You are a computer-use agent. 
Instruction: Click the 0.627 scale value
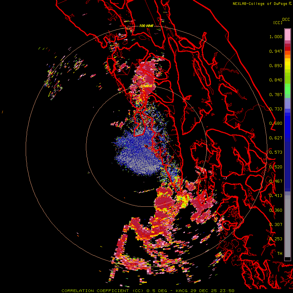pos(276,138)
